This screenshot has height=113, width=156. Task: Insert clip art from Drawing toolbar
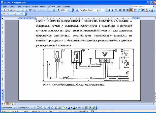click(x=56, y=107)
